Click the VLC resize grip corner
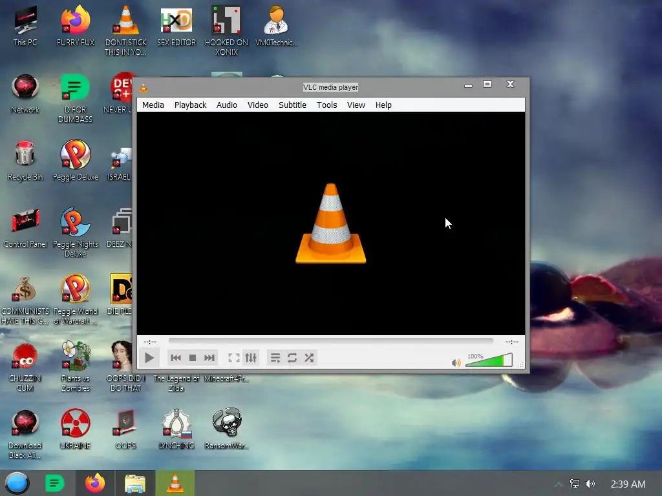Image resolution: width=662 pixels, height=496 pixels. [522, 364]
